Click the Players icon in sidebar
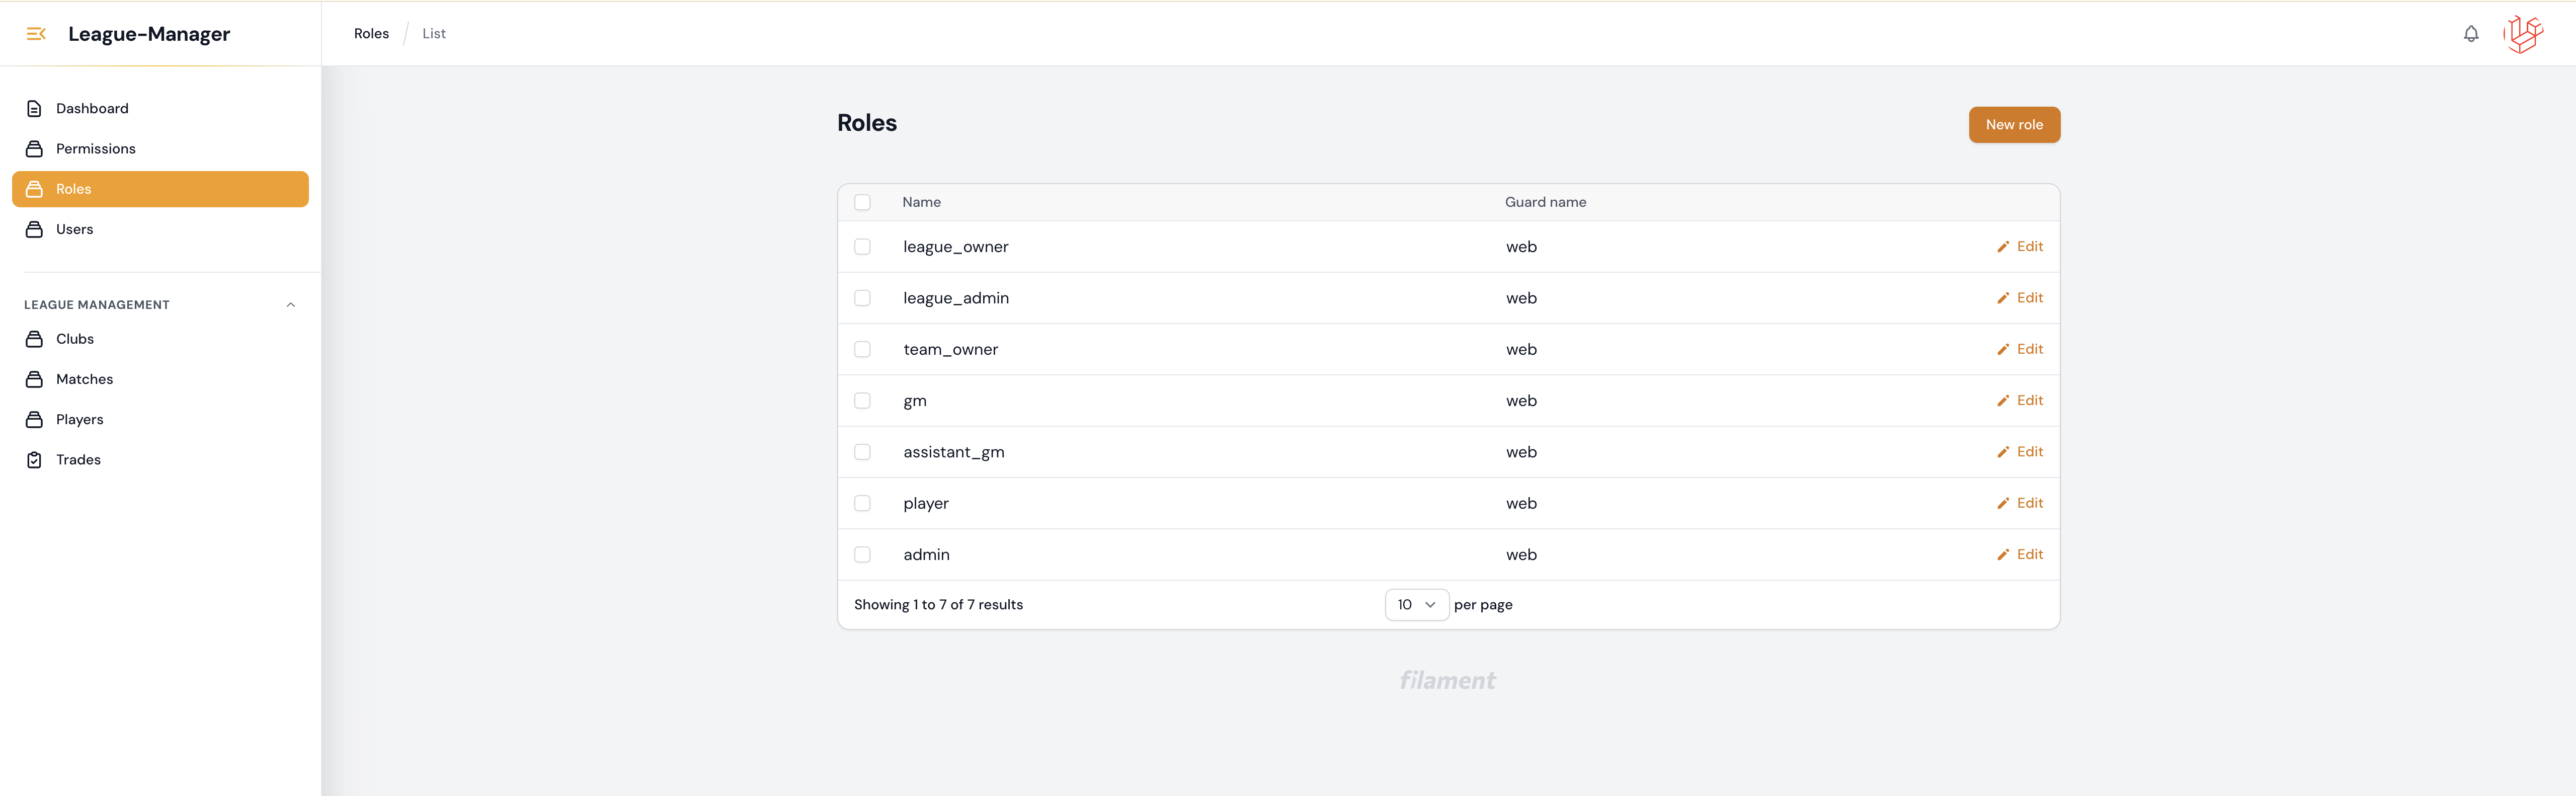This screenshot has height=796, width=2576. (34, 420)
